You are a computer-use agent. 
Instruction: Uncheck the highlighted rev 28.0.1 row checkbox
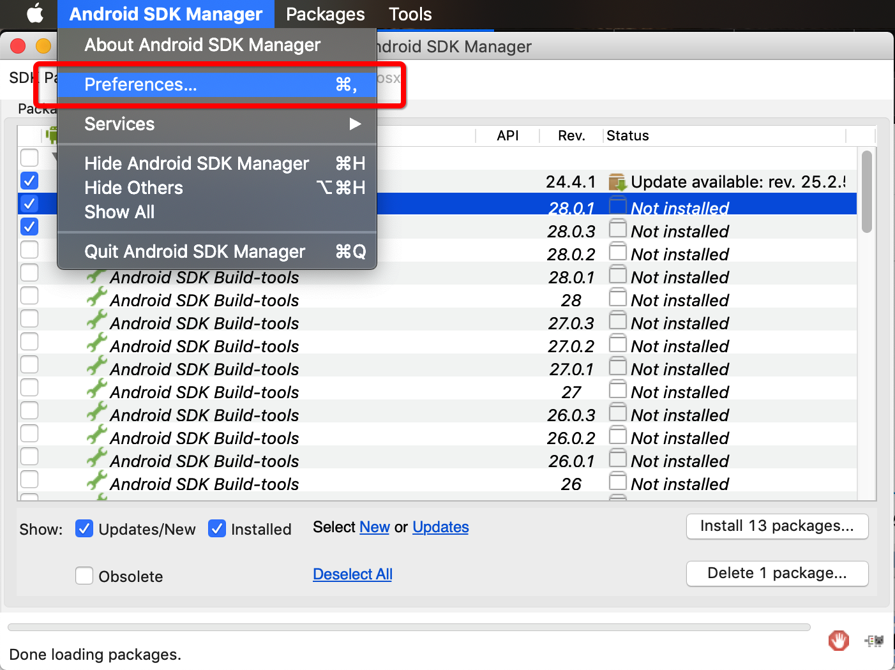tap(29, 204)
